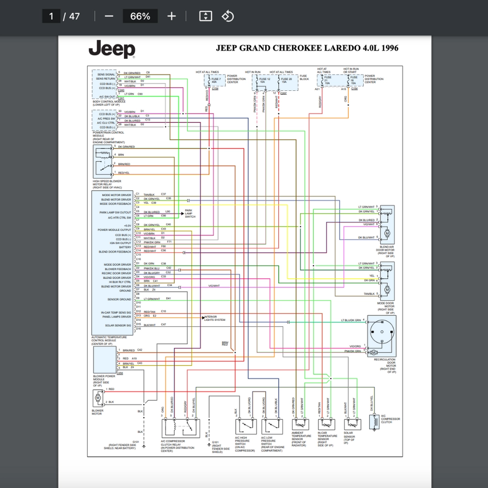488x488 pixels.
Task: Click the Jeep logo on the page
Action: pyautogui.click(x=112, y=49)
